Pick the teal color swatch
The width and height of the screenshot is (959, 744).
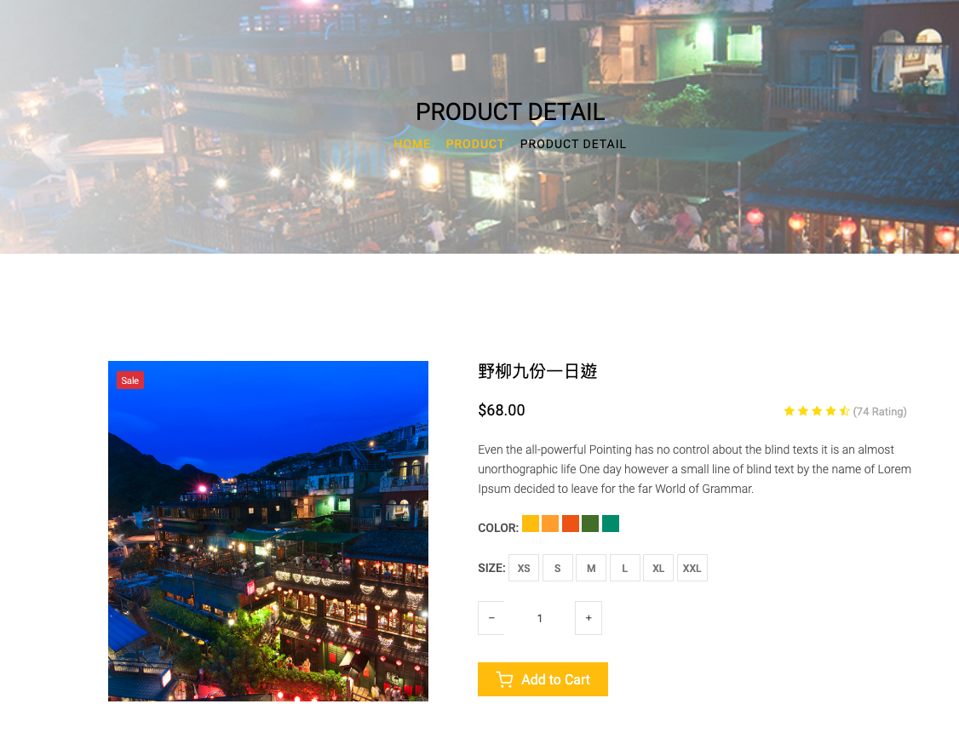[x=611, y=524]
